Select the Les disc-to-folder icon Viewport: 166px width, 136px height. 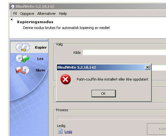click(22, 58)
